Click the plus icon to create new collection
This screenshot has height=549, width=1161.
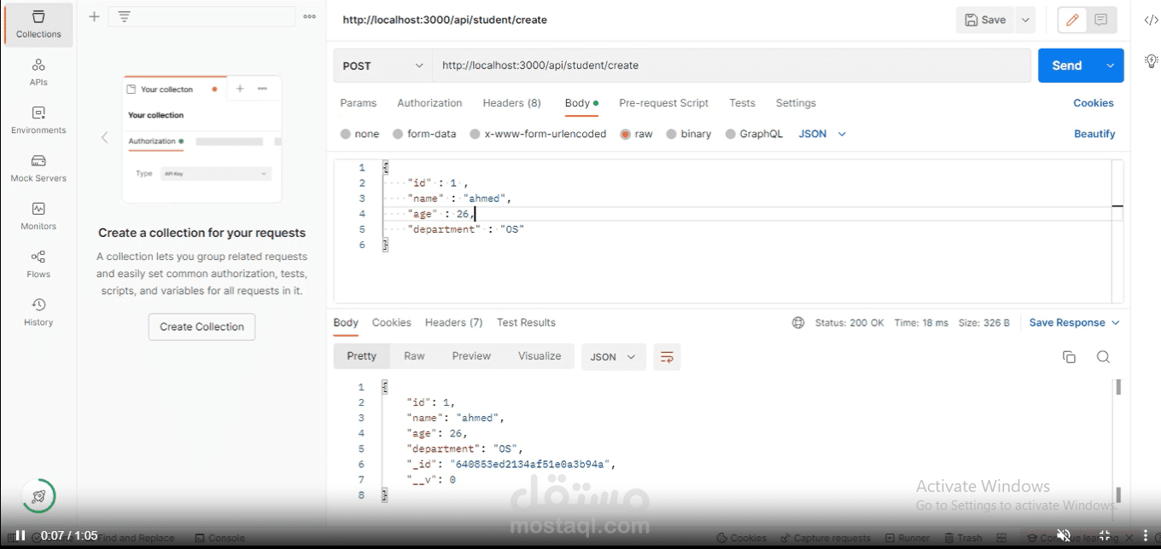(x=94, y=17)
